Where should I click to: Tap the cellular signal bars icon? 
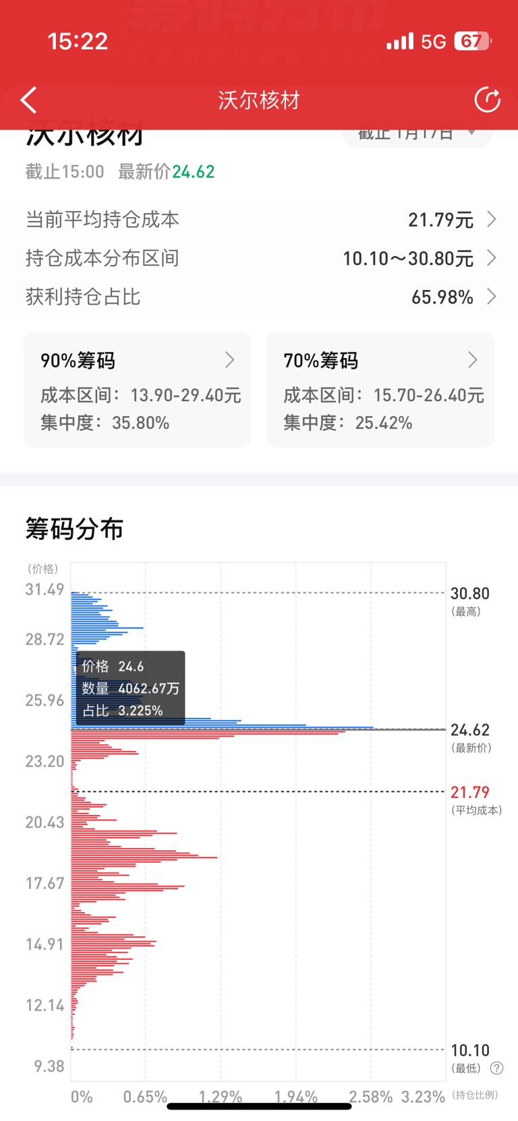(400, 42)
